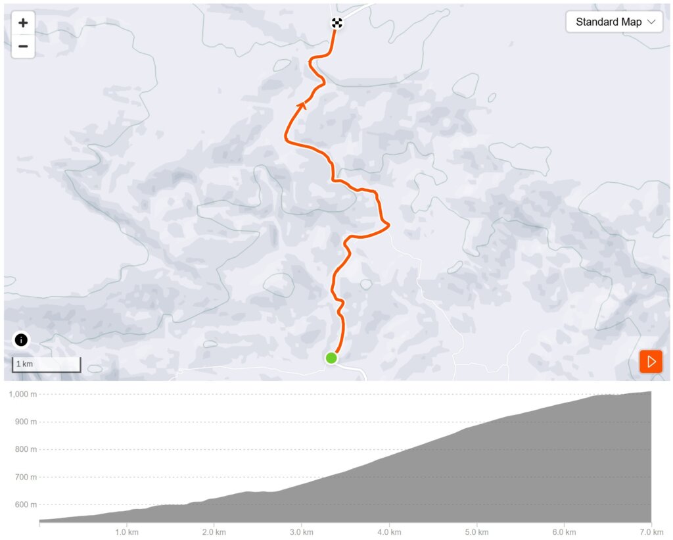Click the 6.0 km axis label
Screen dimensions: 673x540
coord(564,531)
